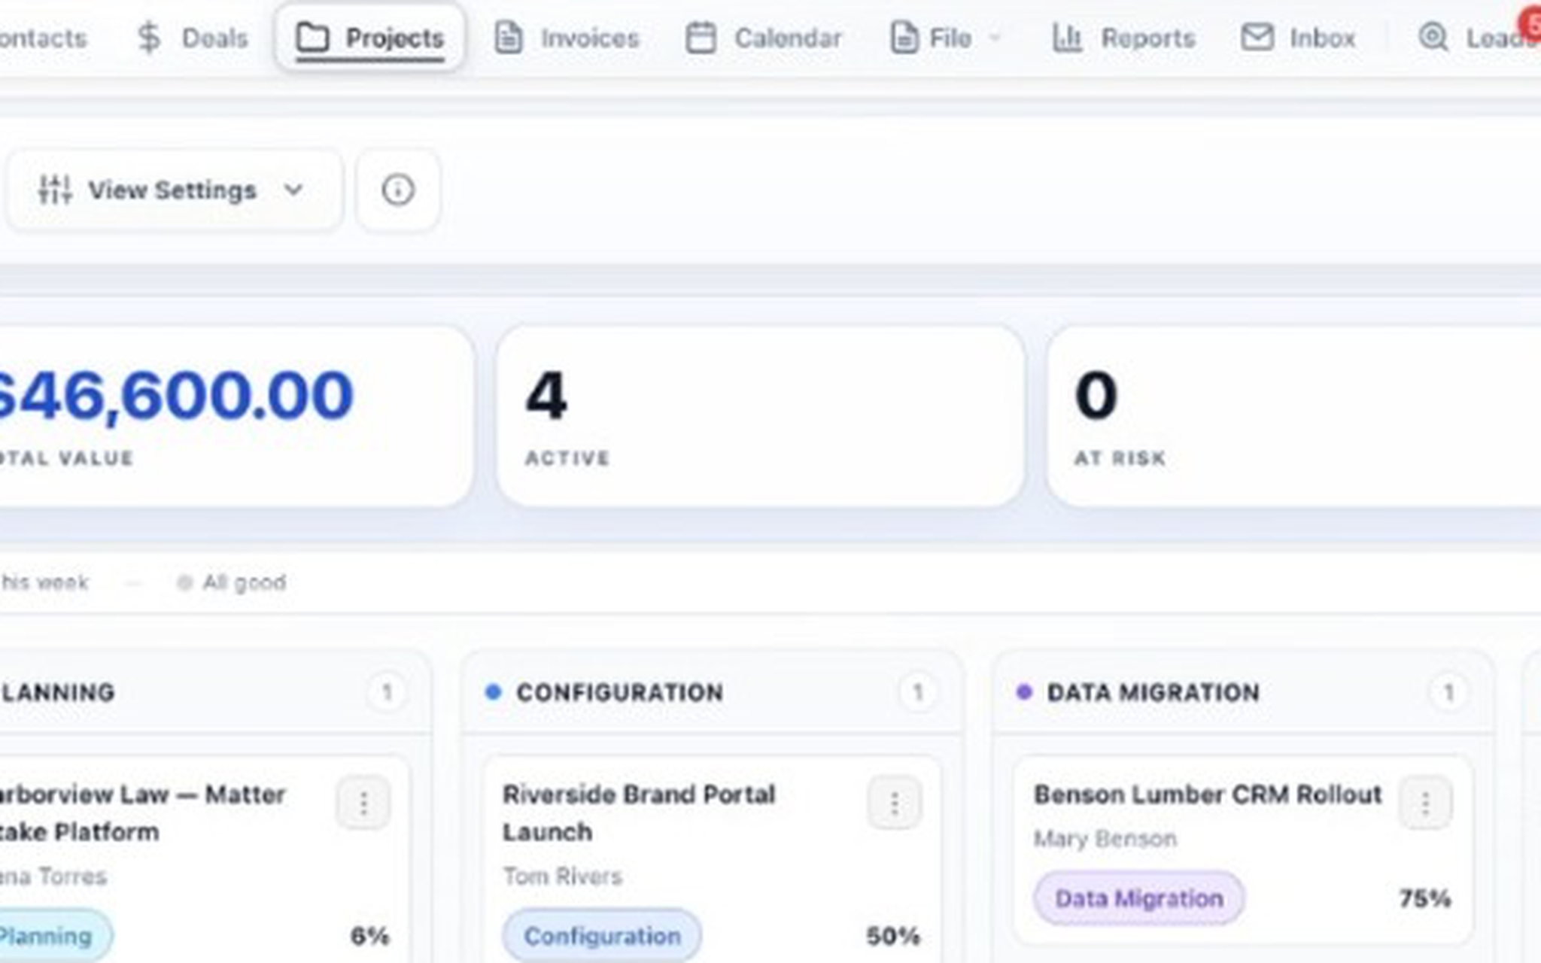This screenshot has width=1541, height=963.
Task: Open the Deals tab
Action: pos(193,38)
